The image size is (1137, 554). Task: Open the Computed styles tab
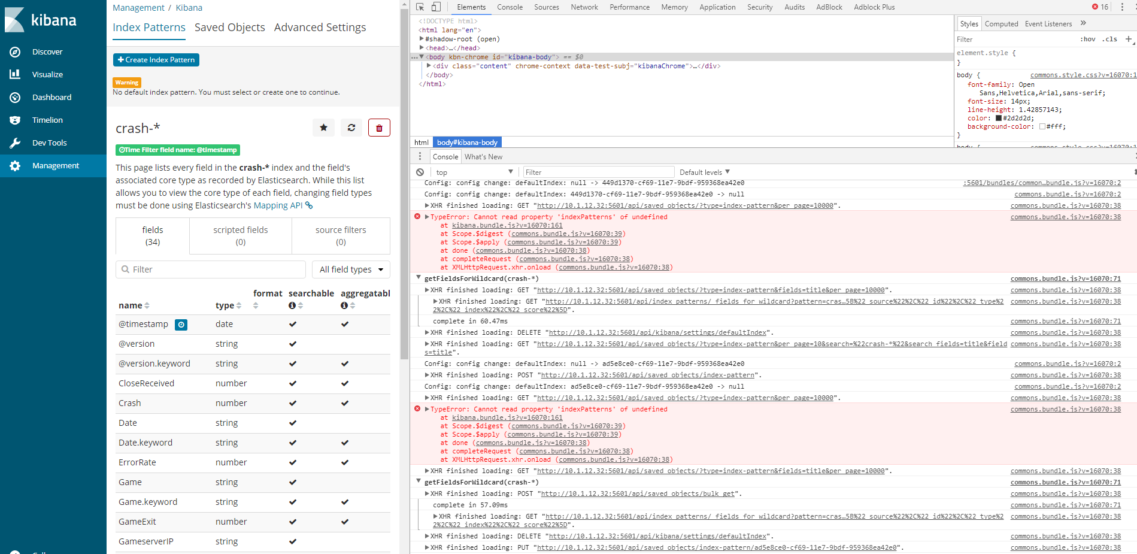tap(1002, 24)
